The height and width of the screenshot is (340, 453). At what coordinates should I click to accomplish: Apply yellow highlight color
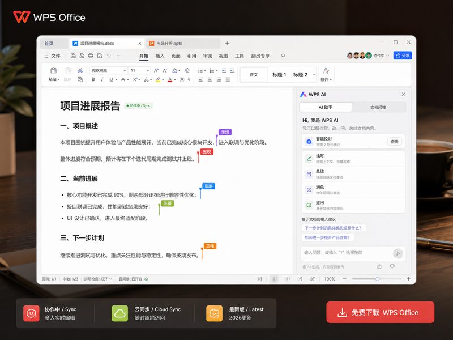coord(158,79)
